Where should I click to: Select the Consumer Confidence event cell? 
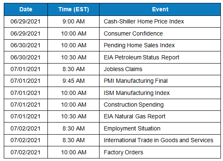click(160, 33)
